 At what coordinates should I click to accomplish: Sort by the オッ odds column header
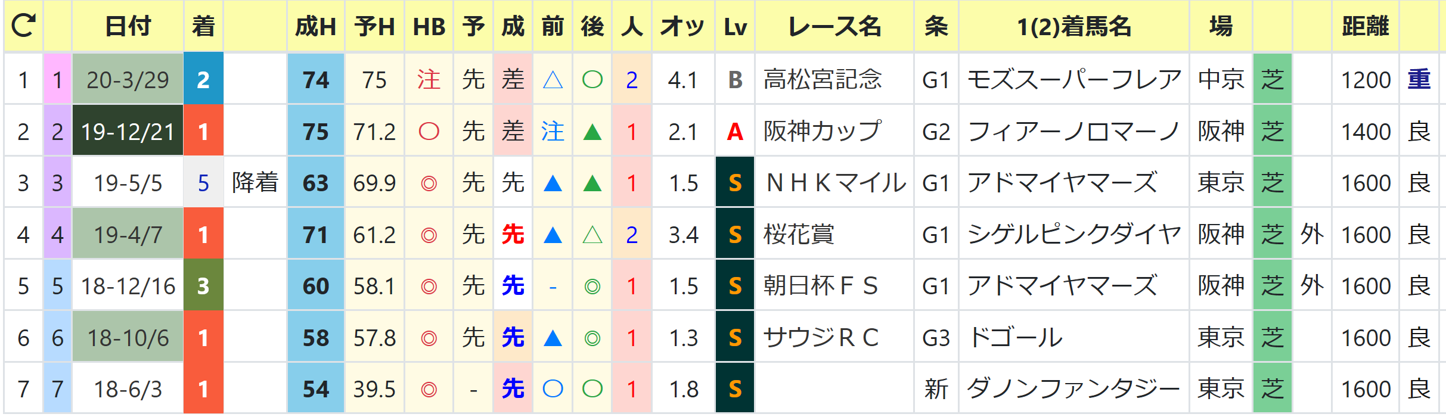pyautogui.click(x=683, y=26)
